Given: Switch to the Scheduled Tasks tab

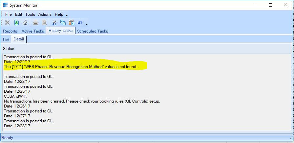Looking at the screenshot, I should click(93, 31).
